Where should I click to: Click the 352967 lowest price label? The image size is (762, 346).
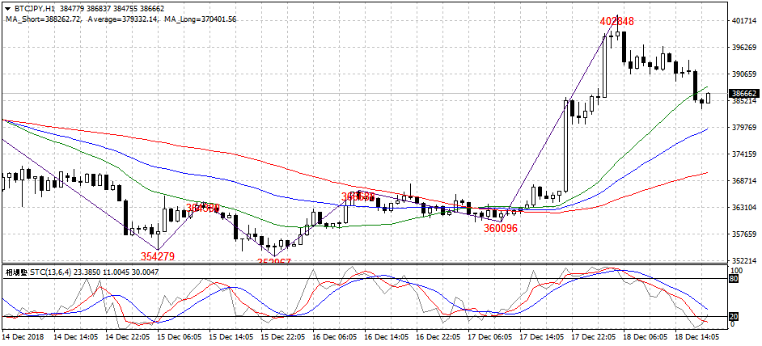(x=274, y=262)
